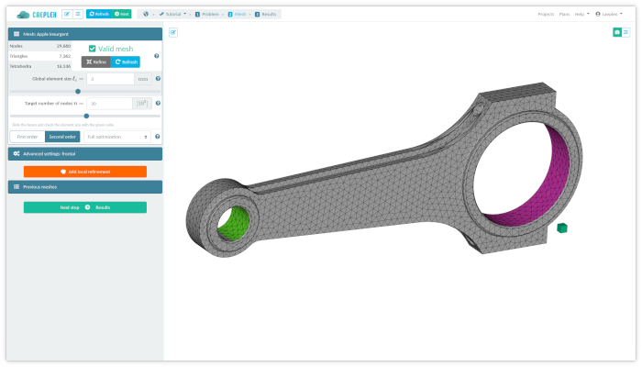Take a screenshot with the camera icon
Image resolution: width=642 pixels, height=367 pixels.
click(x=616, y=32)
